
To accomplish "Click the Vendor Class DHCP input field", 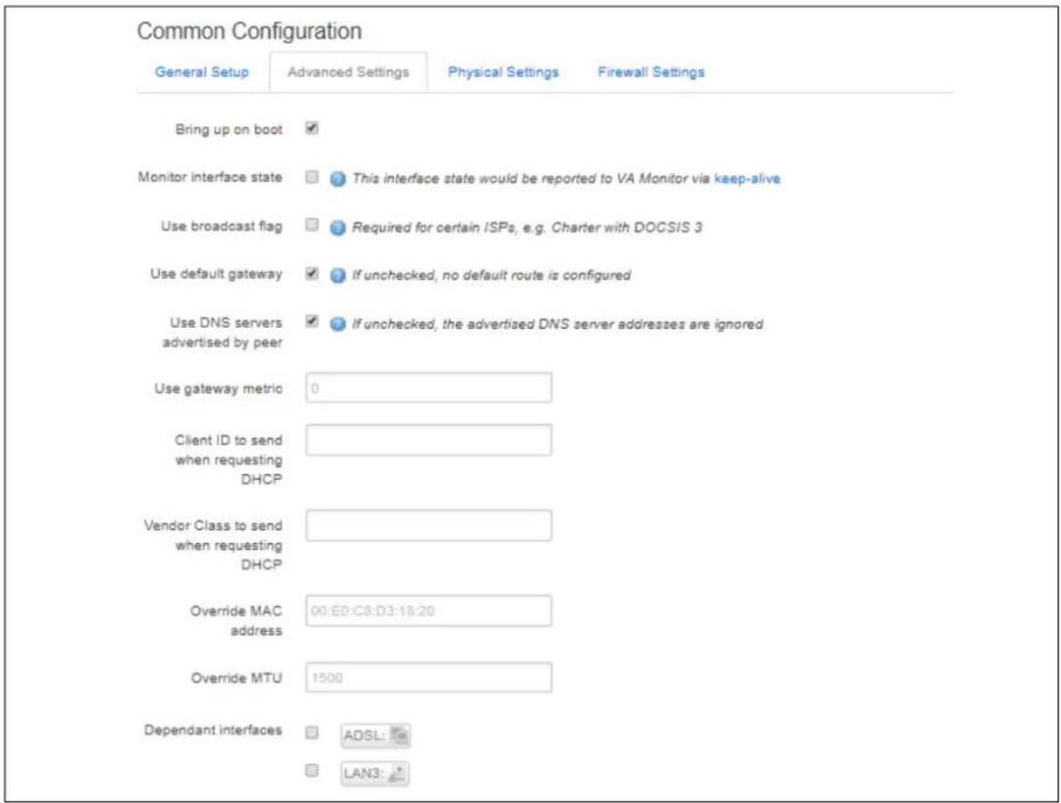I will coord(428,525).
